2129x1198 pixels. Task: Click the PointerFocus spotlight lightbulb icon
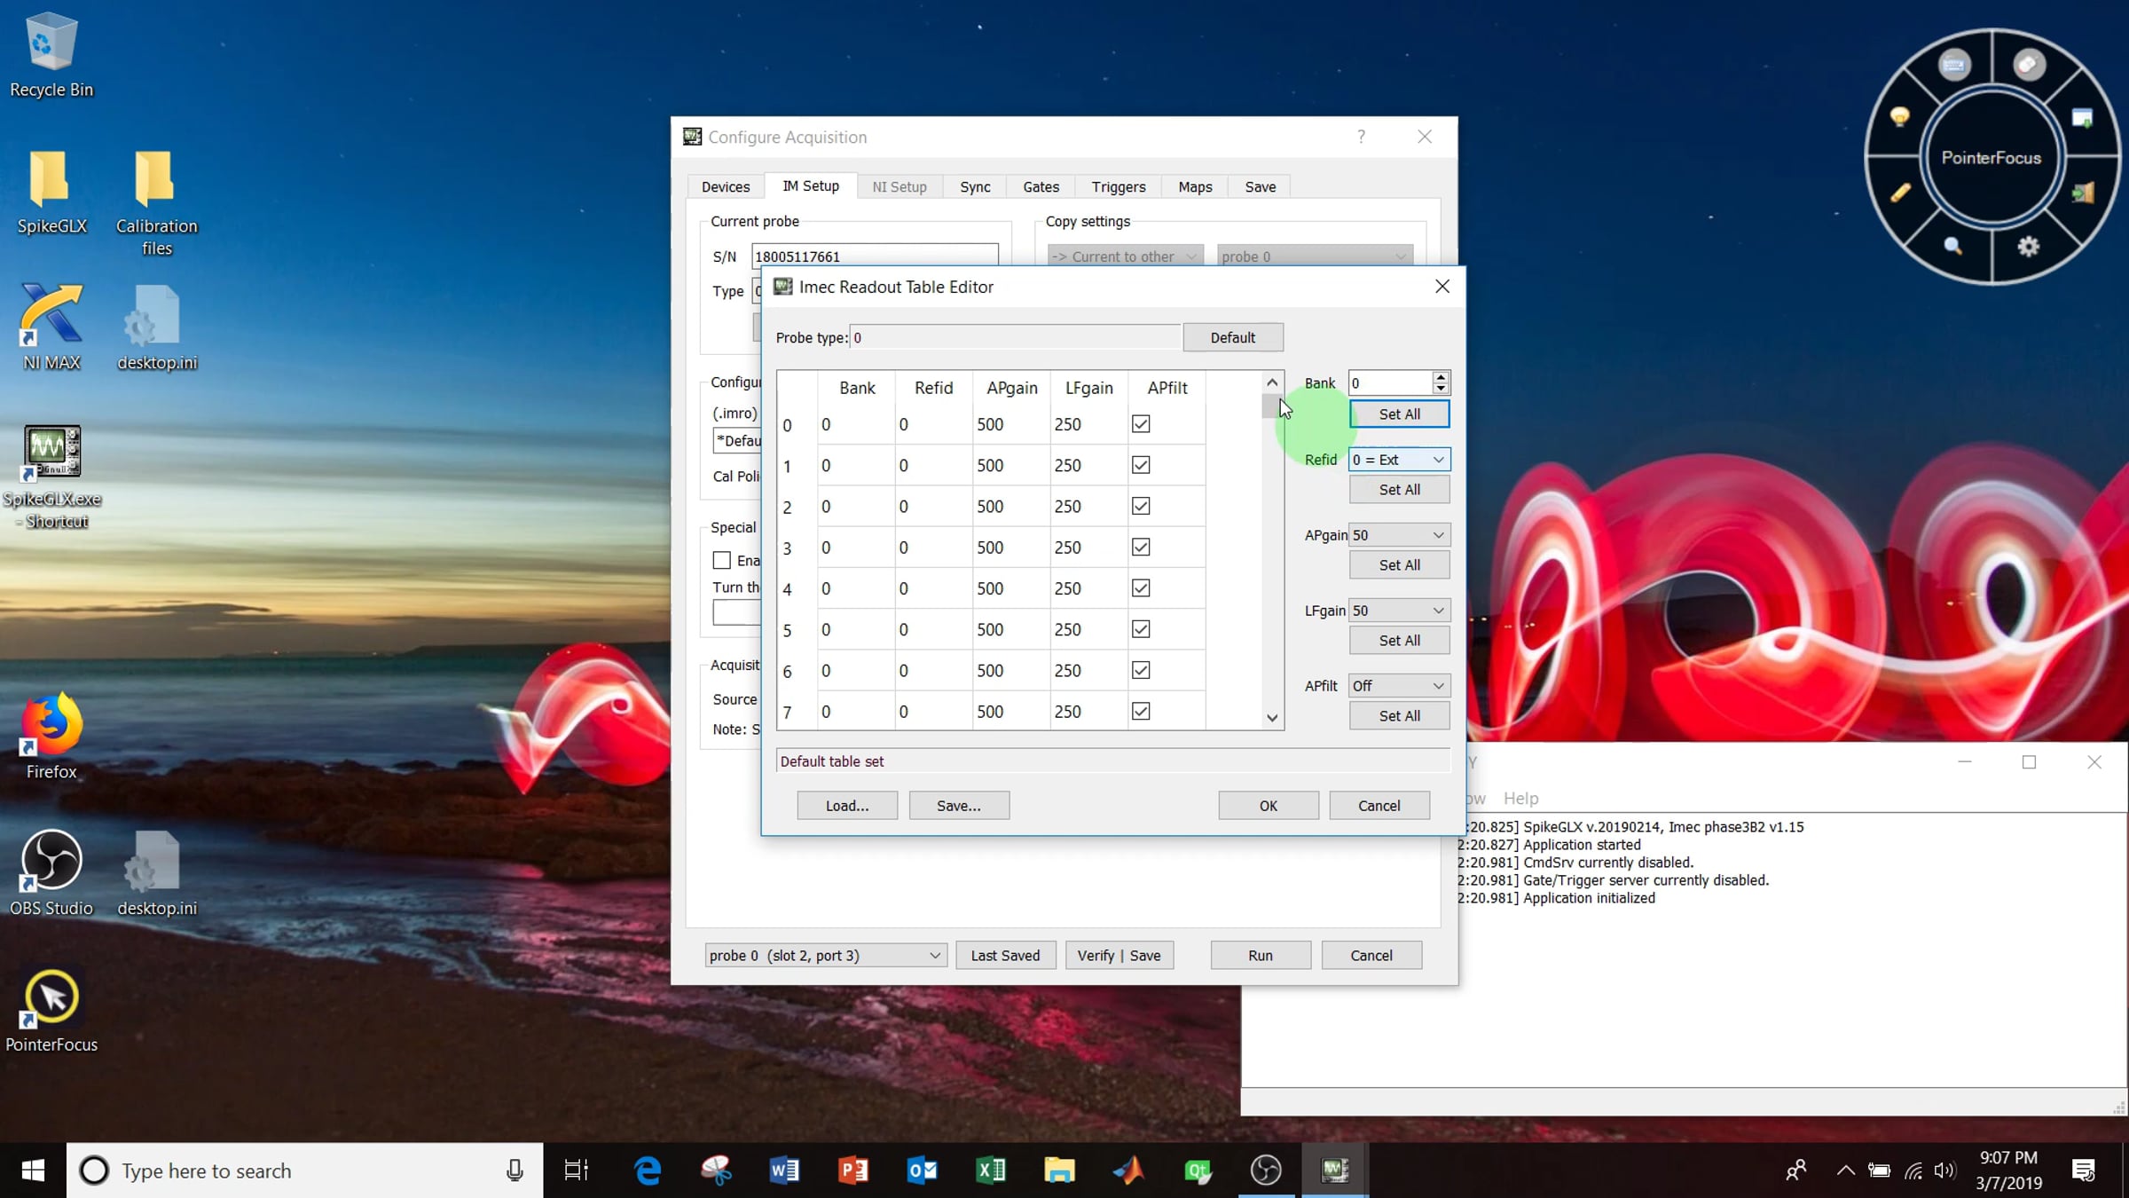pos(1899,116)
